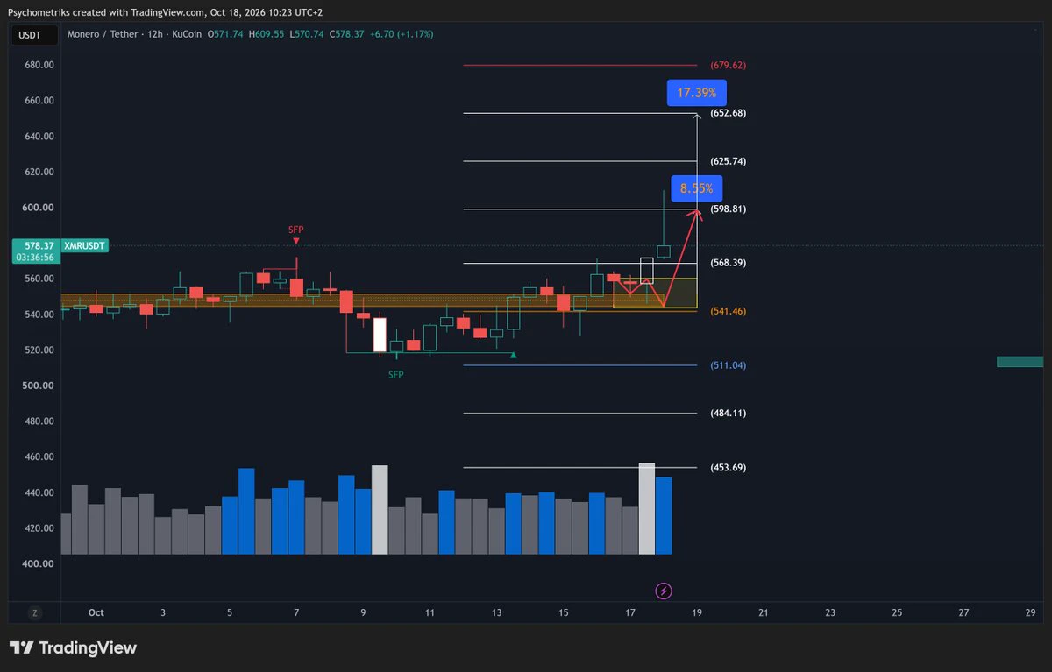Click the change value +6.70 (+1.17%)
Image resolution: width=1052 pixels, height=672 pixels.
400,34
